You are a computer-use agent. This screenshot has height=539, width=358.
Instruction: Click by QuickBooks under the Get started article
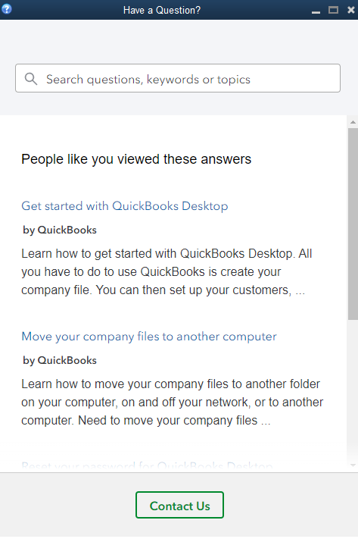pos(60,230)
